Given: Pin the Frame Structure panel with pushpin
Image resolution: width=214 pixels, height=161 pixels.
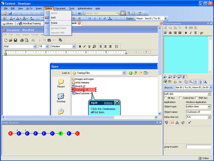Looking at the screenshot, I should [x=157, y=122].
